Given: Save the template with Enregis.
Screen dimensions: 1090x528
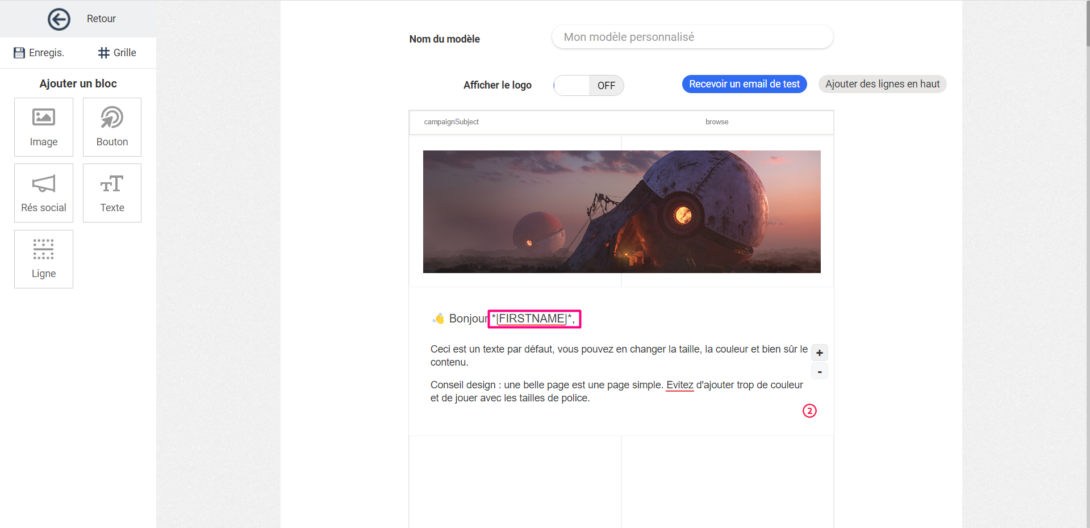Looking at the screenshot, I should point(39,53).
